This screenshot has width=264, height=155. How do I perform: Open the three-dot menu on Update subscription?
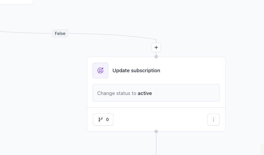coord(214,120)
